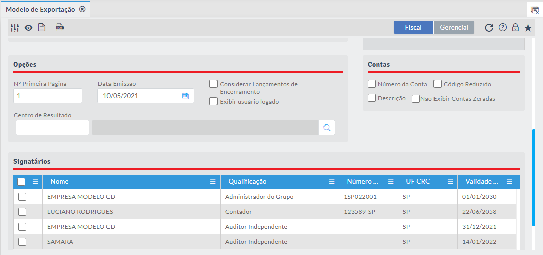Export to PDF using the toolbar icon
This screenshot has height=255, width=543.
click(x=60, y=28)
